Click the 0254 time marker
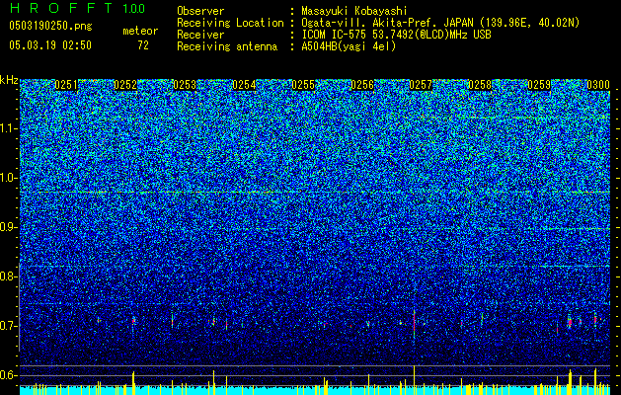Image resolution: width=621 pixels, height=395 pixels. (x=244, y=85)
